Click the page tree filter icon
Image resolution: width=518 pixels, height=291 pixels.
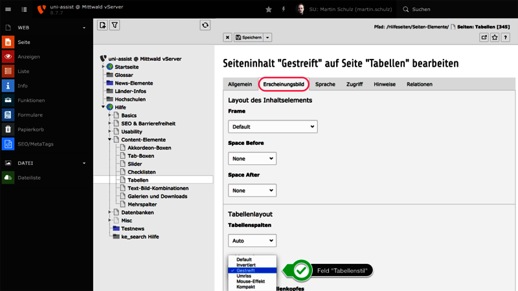click(x=115, y=25)
